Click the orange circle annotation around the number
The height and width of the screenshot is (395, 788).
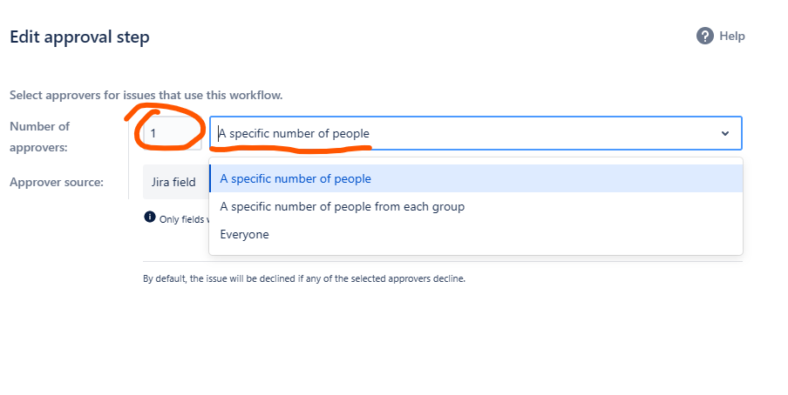pos(166,127)
